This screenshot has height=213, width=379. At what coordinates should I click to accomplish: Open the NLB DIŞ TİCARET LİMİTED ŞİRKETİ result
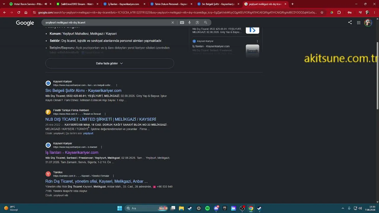pyautogui.click(x=101, y=119)
